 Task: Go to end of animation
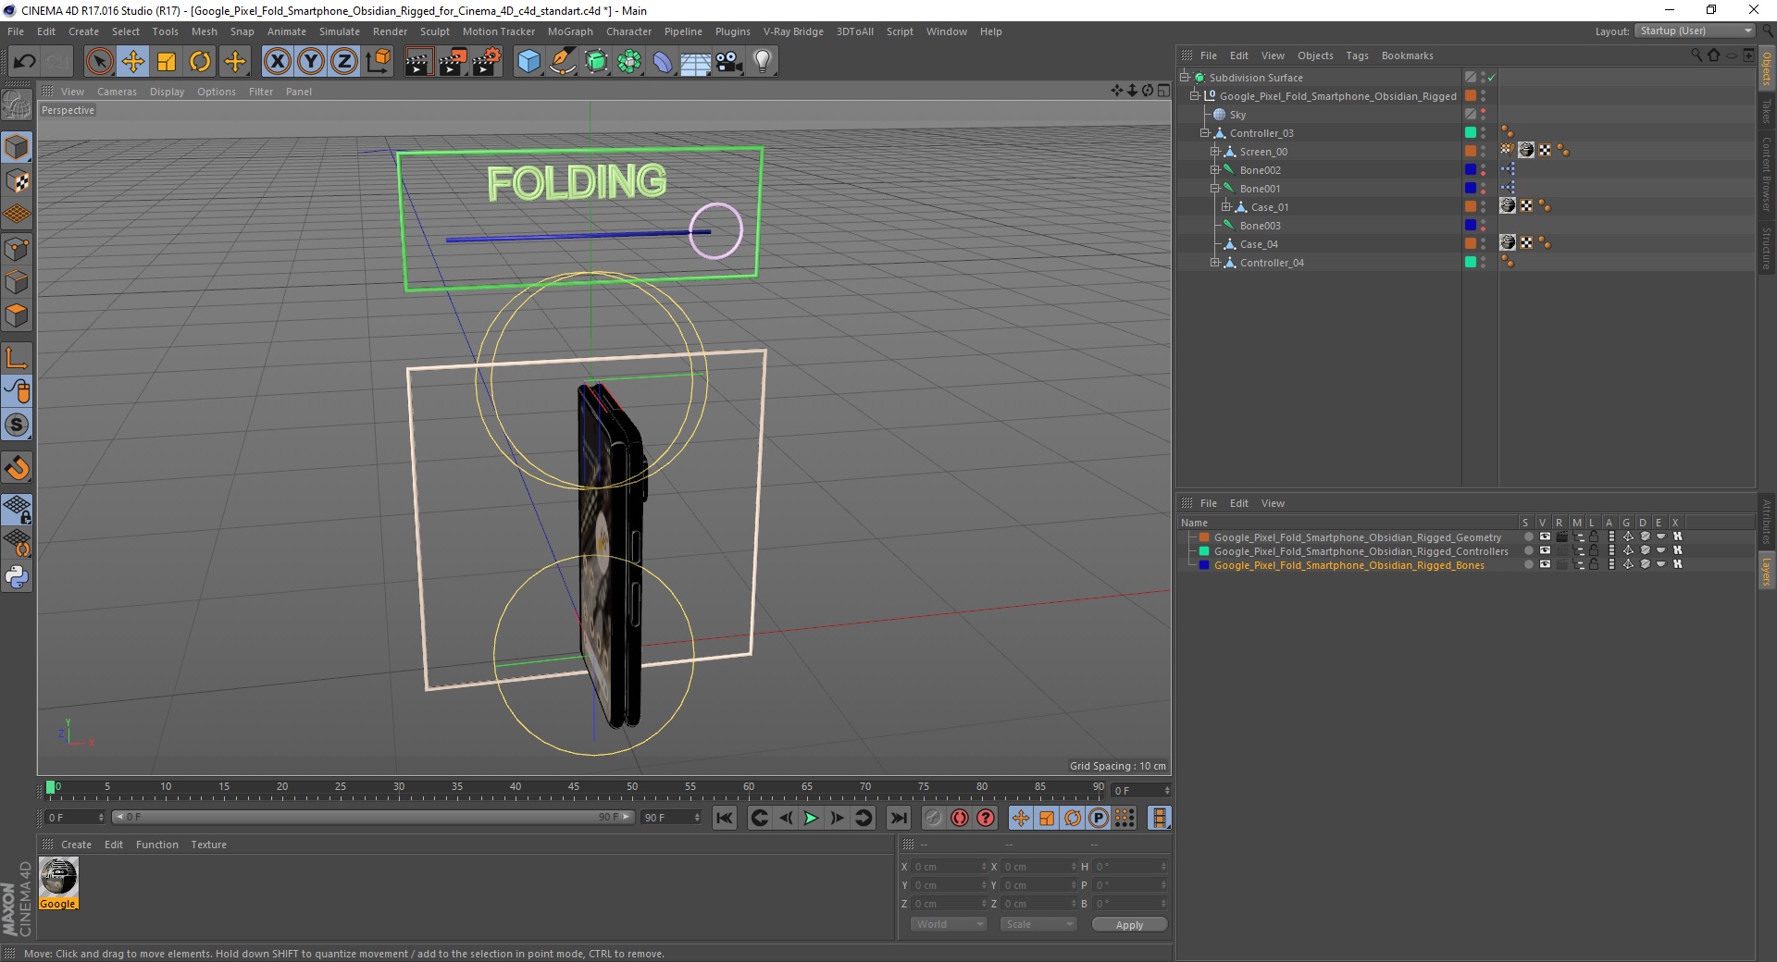pyautogui.click(x=898, y=818)
